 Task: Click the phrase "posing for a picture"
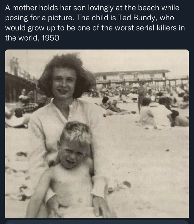(39, 18)
